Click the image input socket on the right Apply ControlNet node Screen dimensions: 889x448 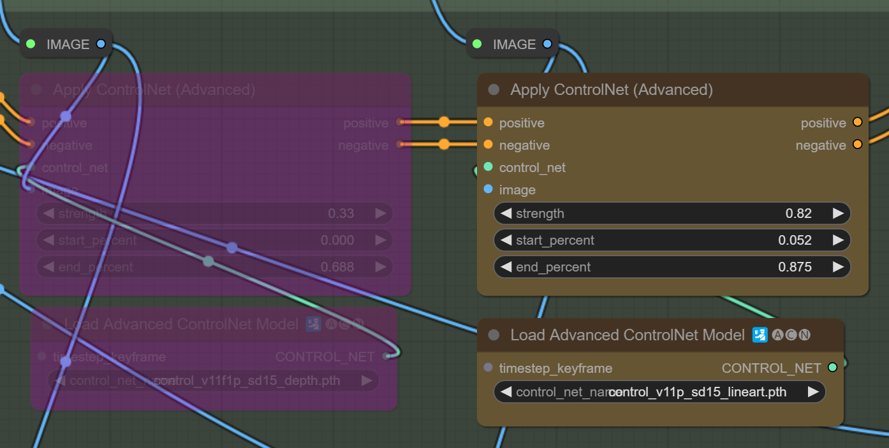[x=489, y=189]
